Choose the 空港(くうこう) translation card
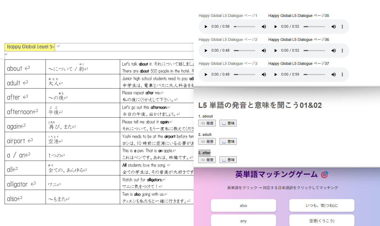The image size is (380, 226). [x=322, y=221]
